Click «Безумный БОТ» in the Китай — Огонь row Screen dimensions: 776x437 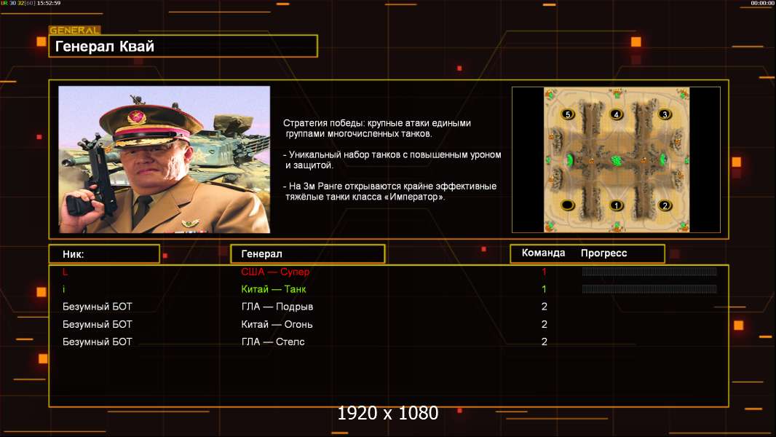coord(98,324)
